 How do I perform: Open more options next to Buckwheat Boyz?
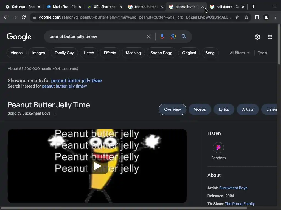pyautogui.click(x=55, y=113)
